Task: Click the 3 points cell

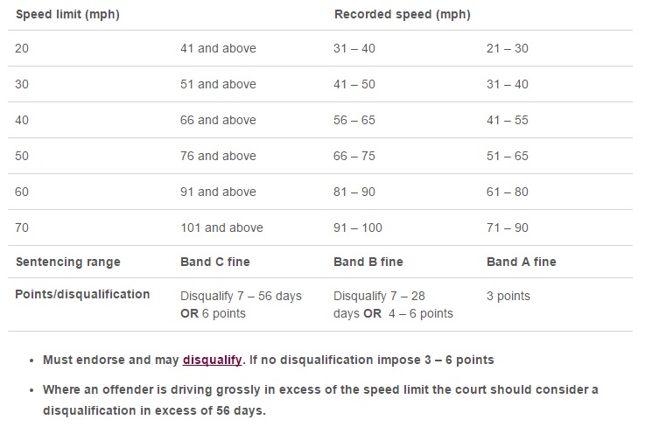Action: point(508,297)
